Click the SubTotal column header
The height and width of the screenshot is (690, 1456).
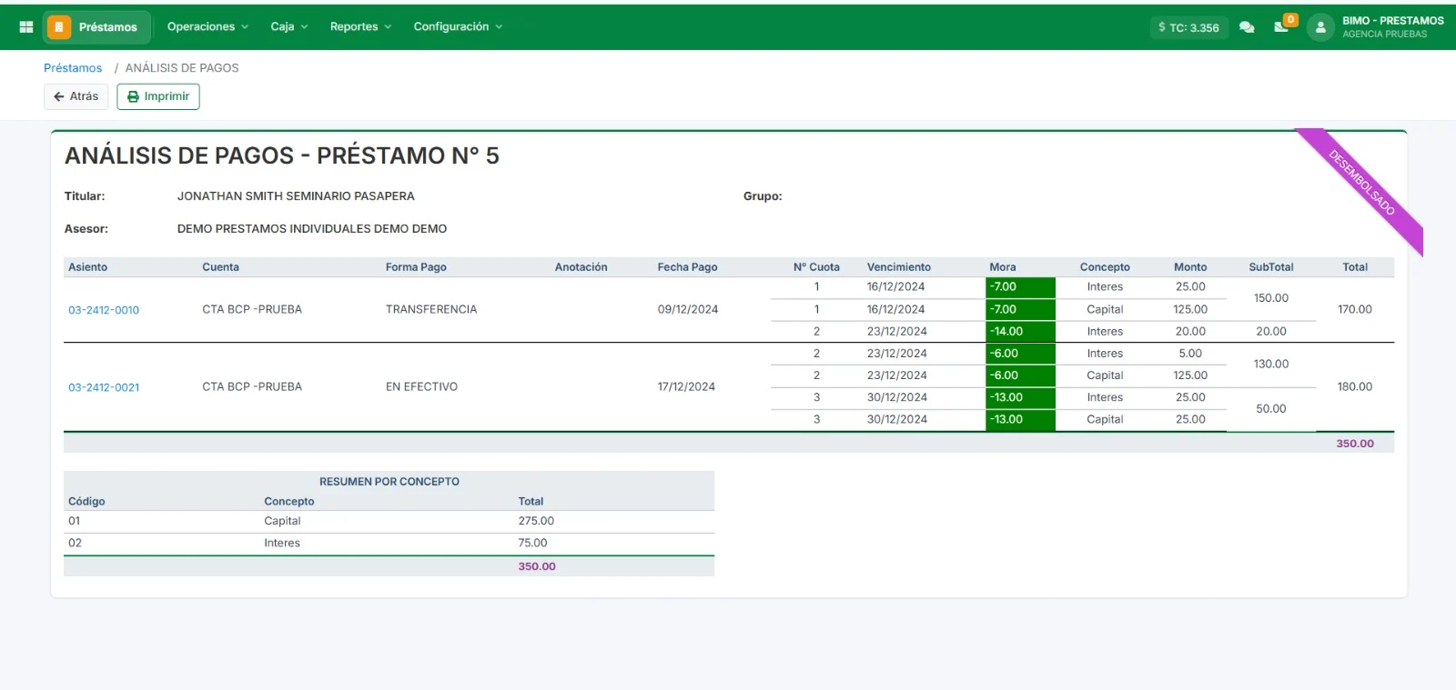(1271, 267)
